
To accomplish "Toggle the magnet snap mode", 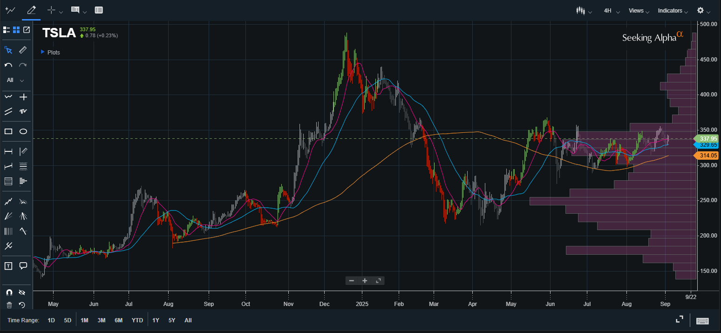I will tap(8, 292).
